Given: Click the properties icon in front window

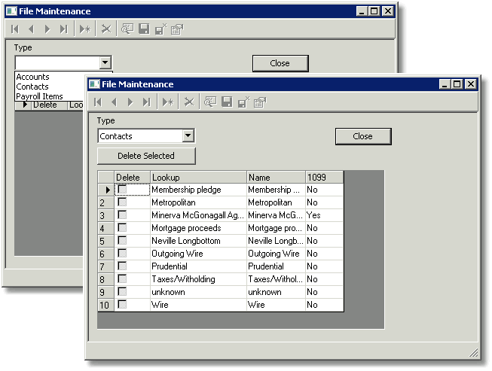Looking at the screenshot, I should click(260, 102).
